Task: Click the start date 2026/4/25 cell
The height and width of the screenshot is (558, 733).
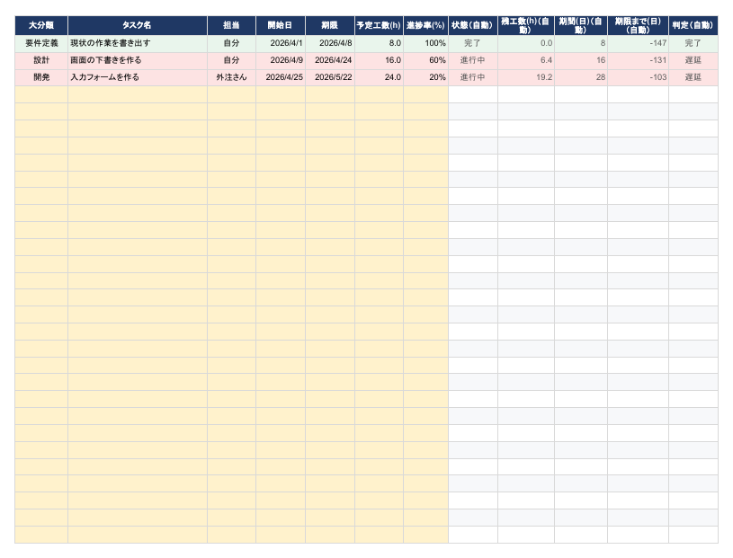Action: click(281, 77)
